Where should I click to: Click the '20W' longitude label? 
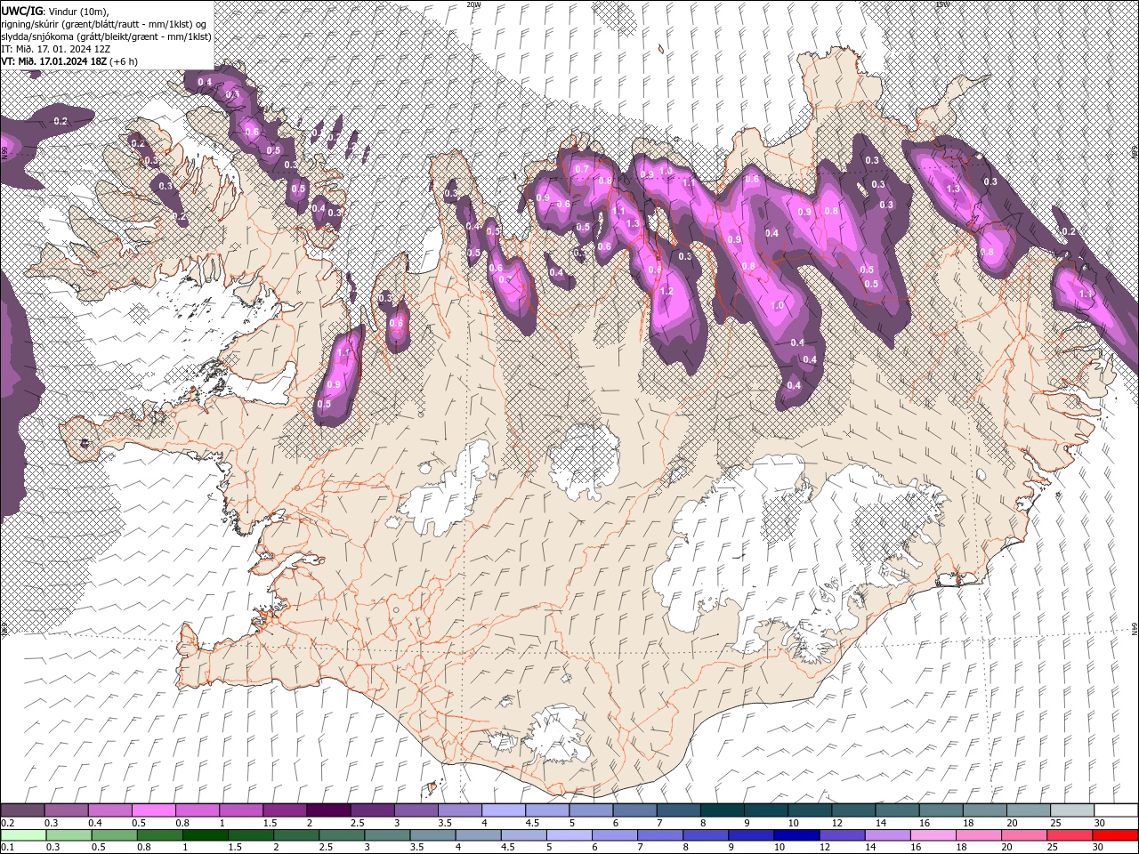pyautogui.click(x=473, y=4)
